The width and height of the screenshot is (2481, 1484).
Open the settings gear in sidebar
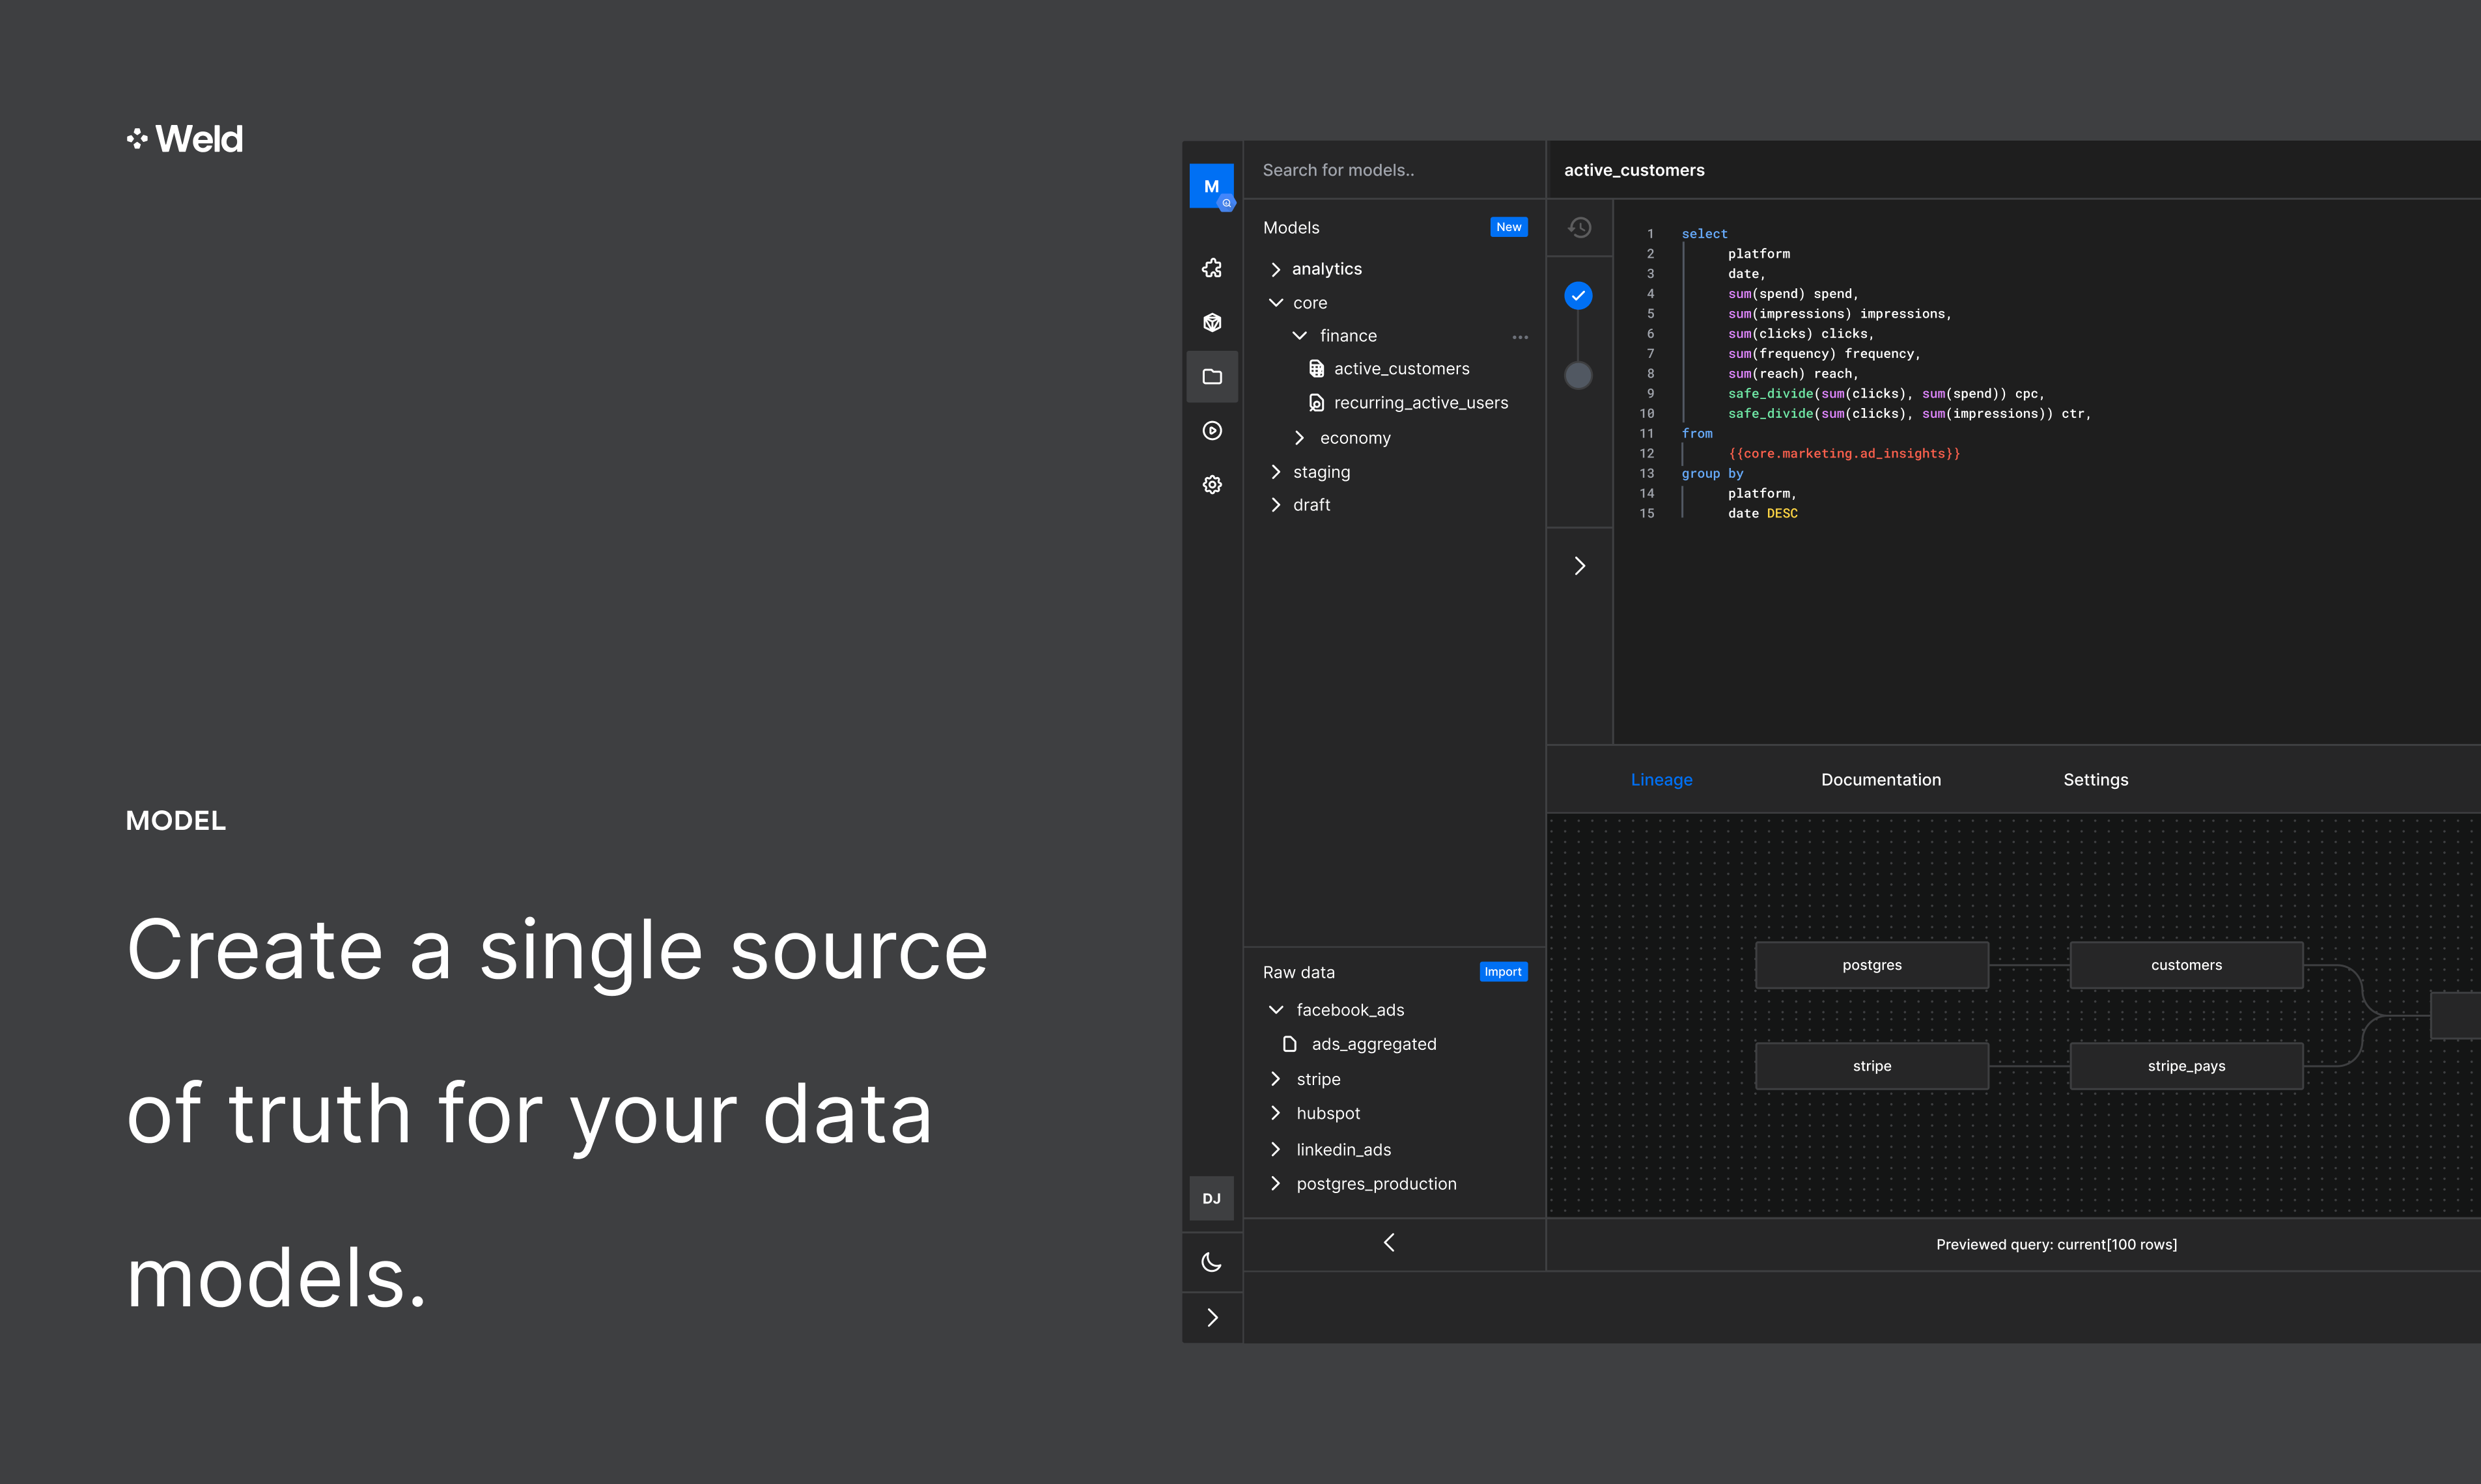click(1211, 485)
